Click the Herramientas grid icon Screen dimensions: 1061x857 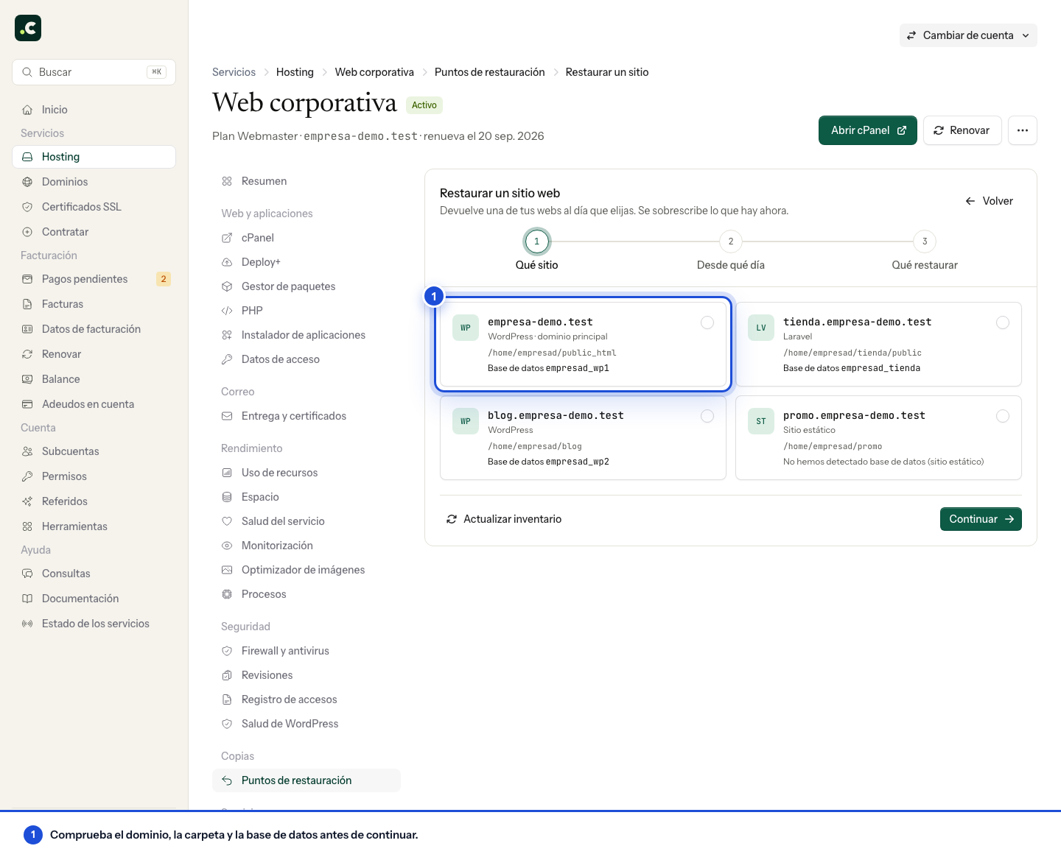point(27,526)
